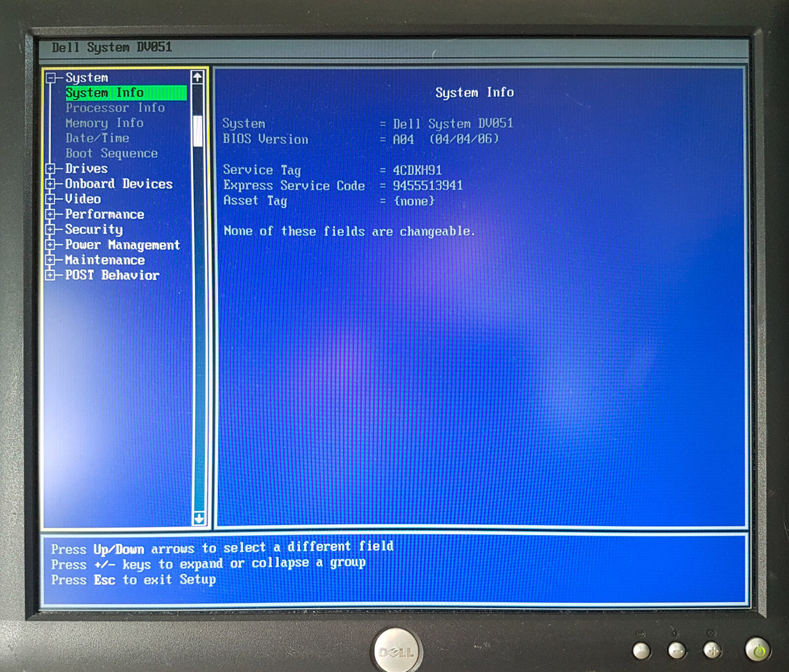Push the leftmost monitor menu button

click(x=641, y=651)
